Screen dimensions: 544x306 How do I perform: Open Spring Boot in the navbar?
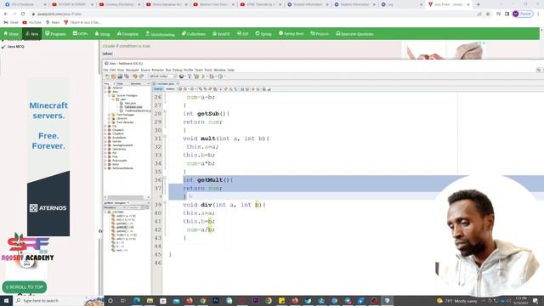pos(291,34)
